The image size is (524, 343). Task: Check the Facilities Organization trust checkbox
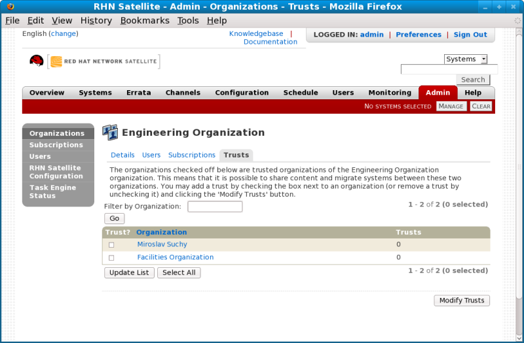[x=111, y=258]
